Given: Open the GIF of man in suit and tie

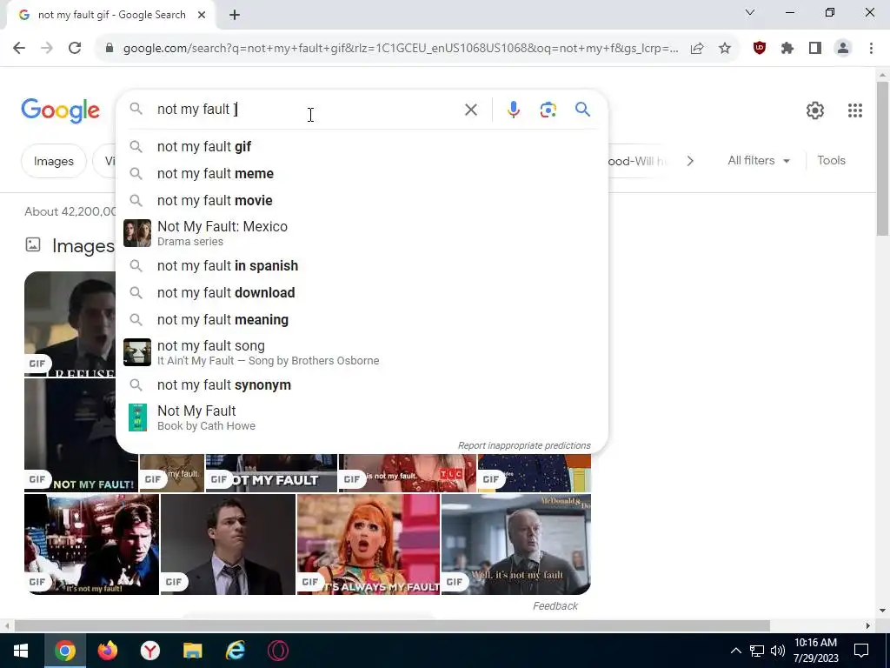Looking at the screenshot, I should pos(228,544).
